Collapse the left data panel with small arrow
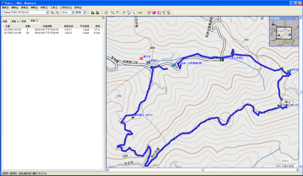Screen dimensions: 303x176 point(103,18)
